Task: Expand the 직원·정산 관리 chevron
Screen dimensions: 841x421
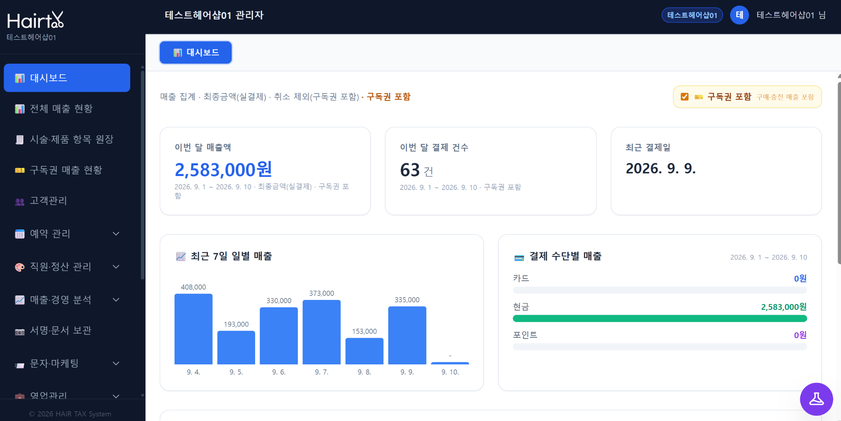Action: pyautogui.click(x=116, y=267)
